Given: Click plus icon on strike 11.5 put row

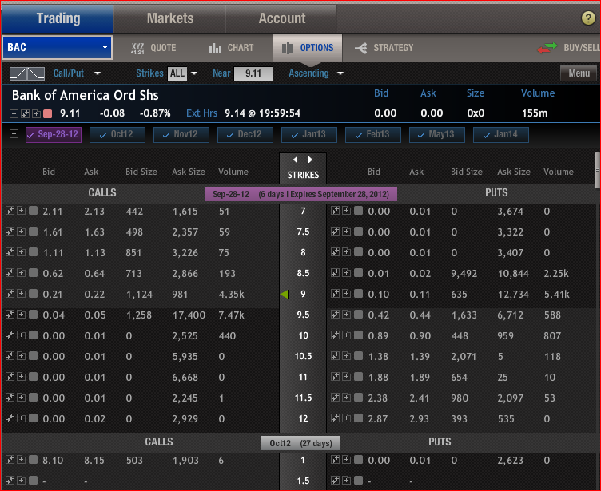Looking at the screenshot, I should [x=347, y=397].
